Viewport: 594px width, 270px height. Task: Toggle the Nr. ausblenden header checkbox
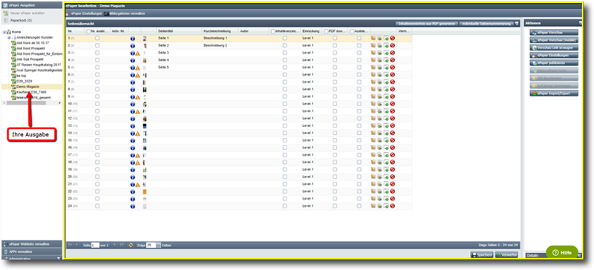click(x=88, y=31)
